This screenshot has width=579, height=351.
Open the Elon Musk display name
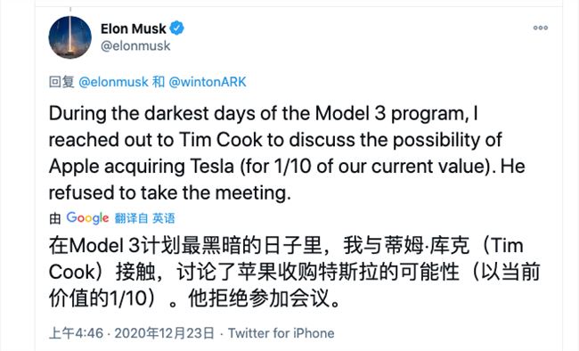pyautogui.click(x=134, y=29)
